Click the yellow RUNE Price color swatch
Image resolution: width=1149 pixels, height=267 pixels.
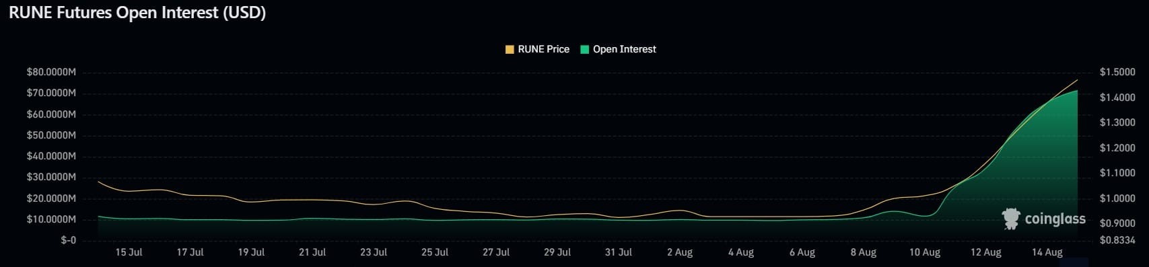tap(510, 49)
